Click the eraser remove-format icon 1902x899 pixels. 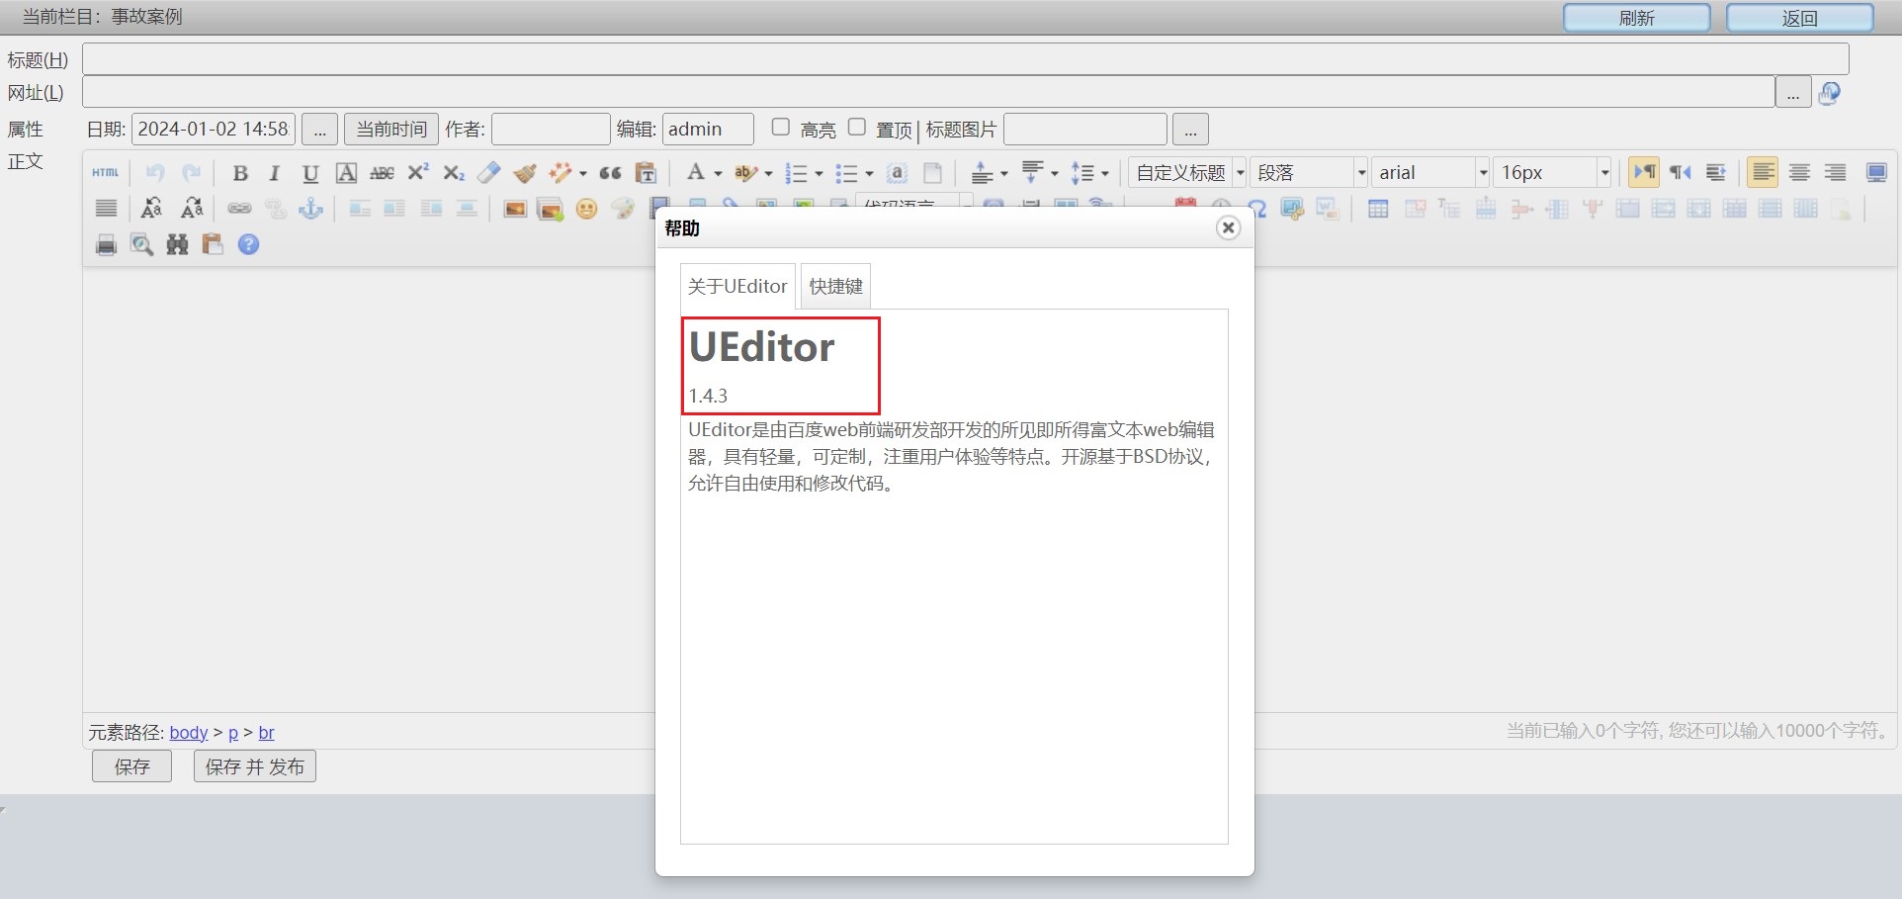tap(488, 173)
